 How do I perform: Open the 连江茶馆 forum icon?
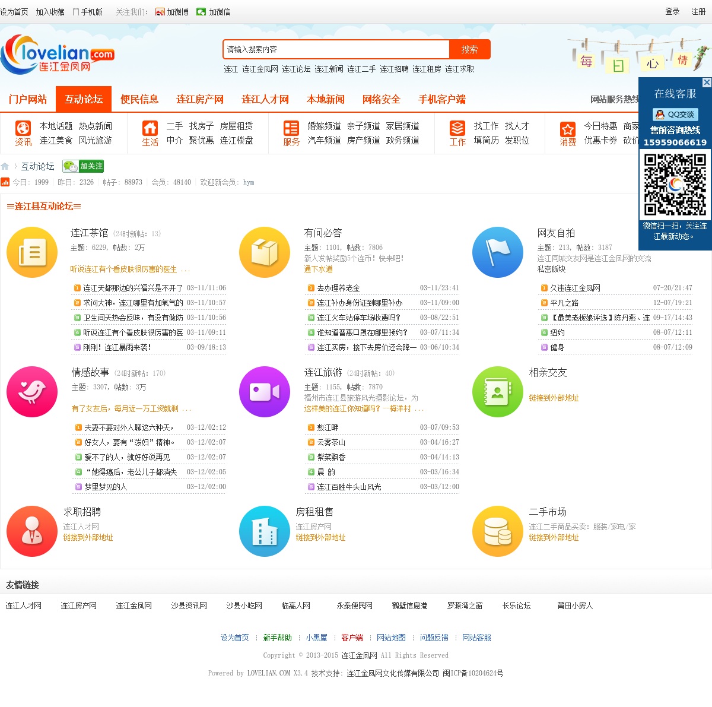(32, 252)
